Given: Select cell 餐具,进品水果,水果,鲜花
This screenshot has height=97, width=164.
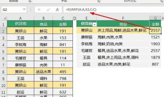Looking at the screenshot, I should tap(123, 51).
